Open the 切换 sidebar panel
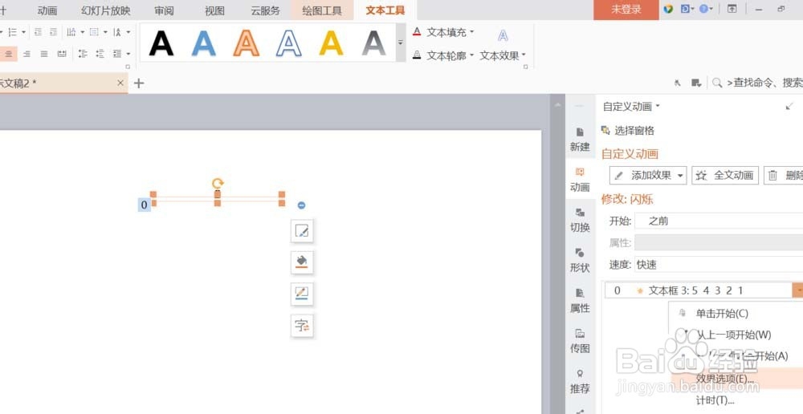 580,220
